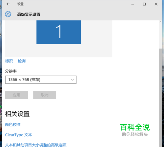This screenshot has height=147, width=164.
Task: Expand the chevron of 1366 × 768 combo box
Action: 72,80
